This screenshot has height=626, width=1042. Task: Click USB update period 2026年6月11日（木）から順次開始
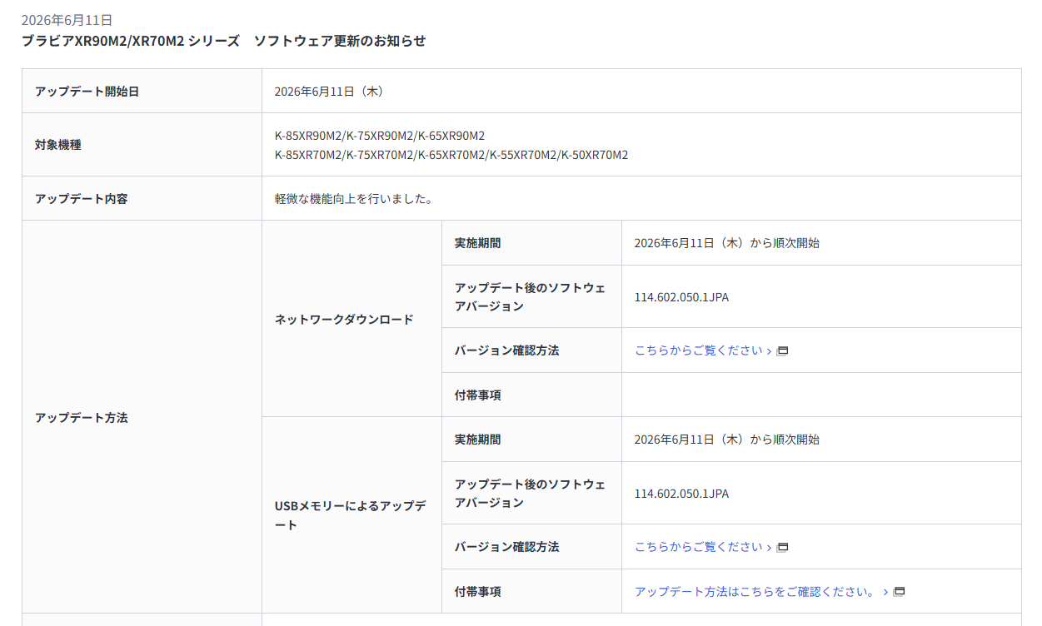727,440
